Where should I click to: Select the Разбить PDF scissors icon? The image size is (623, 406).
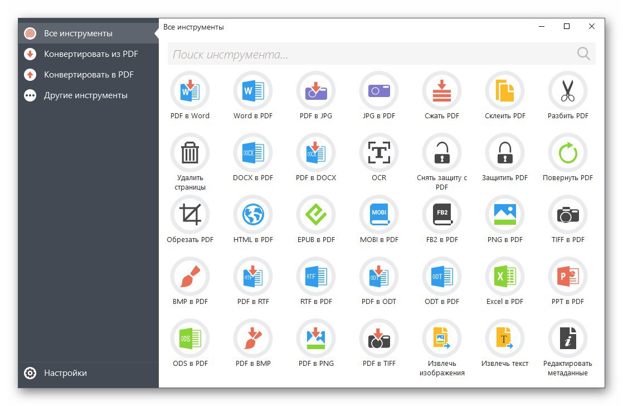click(x=568, y=91)
